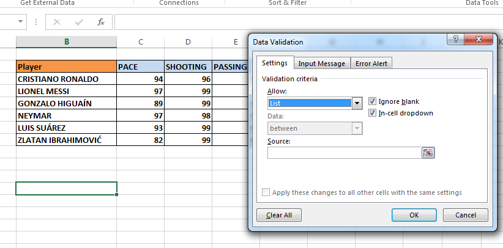Click Lionel Messi's SHOOTING value 99
The width and height of the screenshot is (503, 248).
coord(188,91)
